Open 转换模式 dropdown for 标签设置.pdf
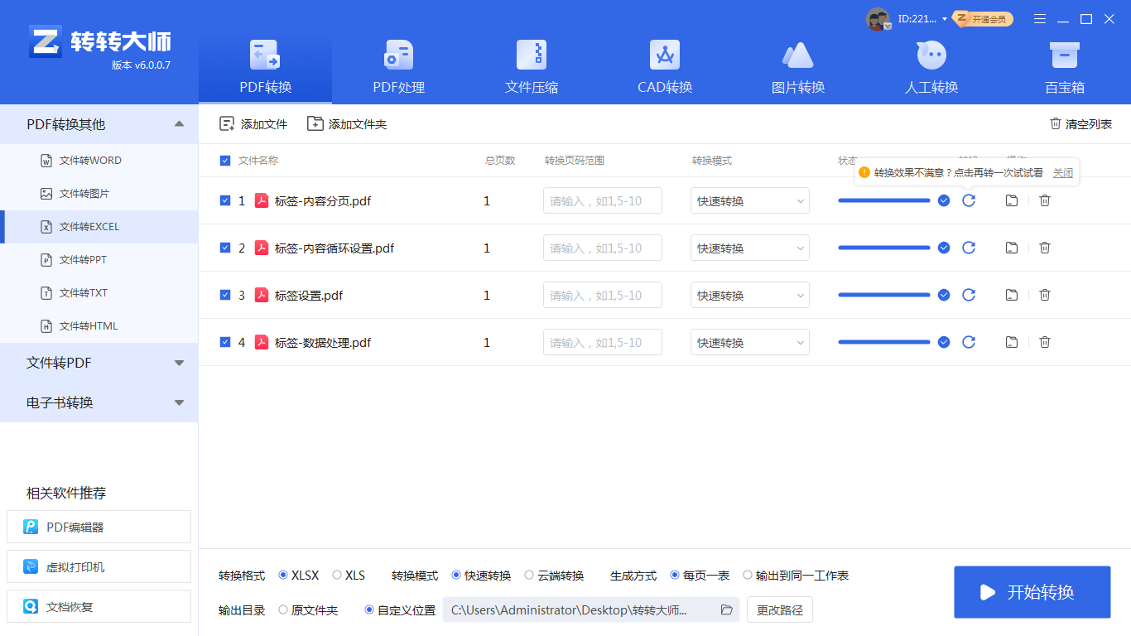Viewport: 1131px width, 636px height. click(x=749, y=295)
